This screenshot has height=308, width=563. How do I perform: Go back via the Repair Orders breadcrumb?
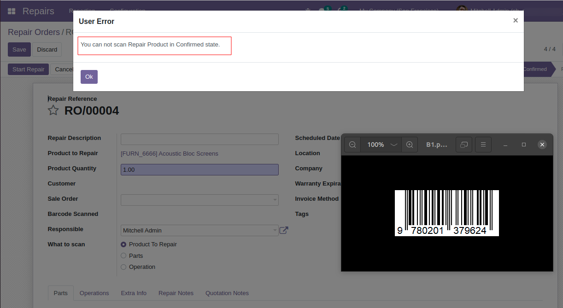(x=34, y=32)
